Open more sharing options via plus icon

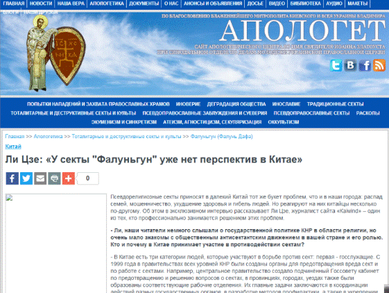69,178
